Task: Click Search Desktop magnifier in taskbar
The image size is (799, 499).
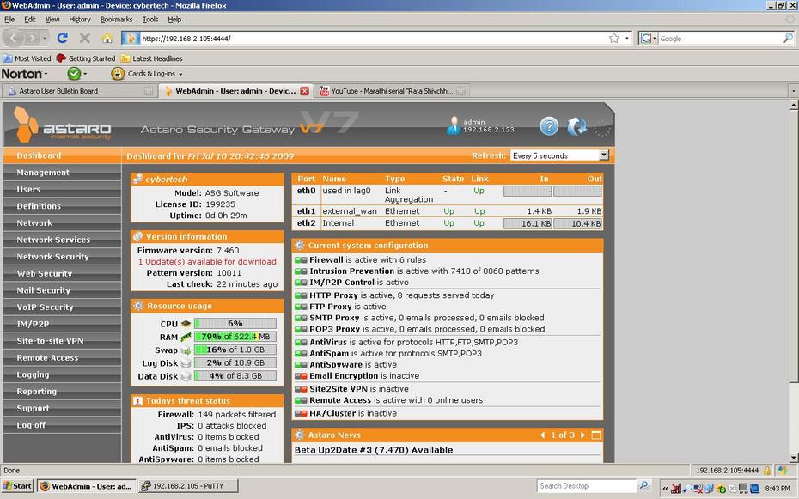Action: click(x=644, y=486)
